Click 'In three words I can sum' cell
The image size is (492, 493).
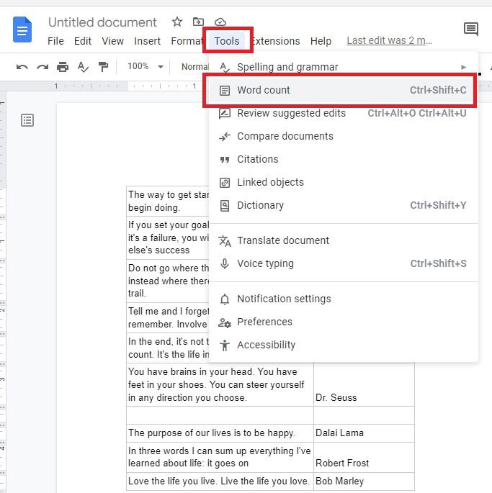(220, 457)
